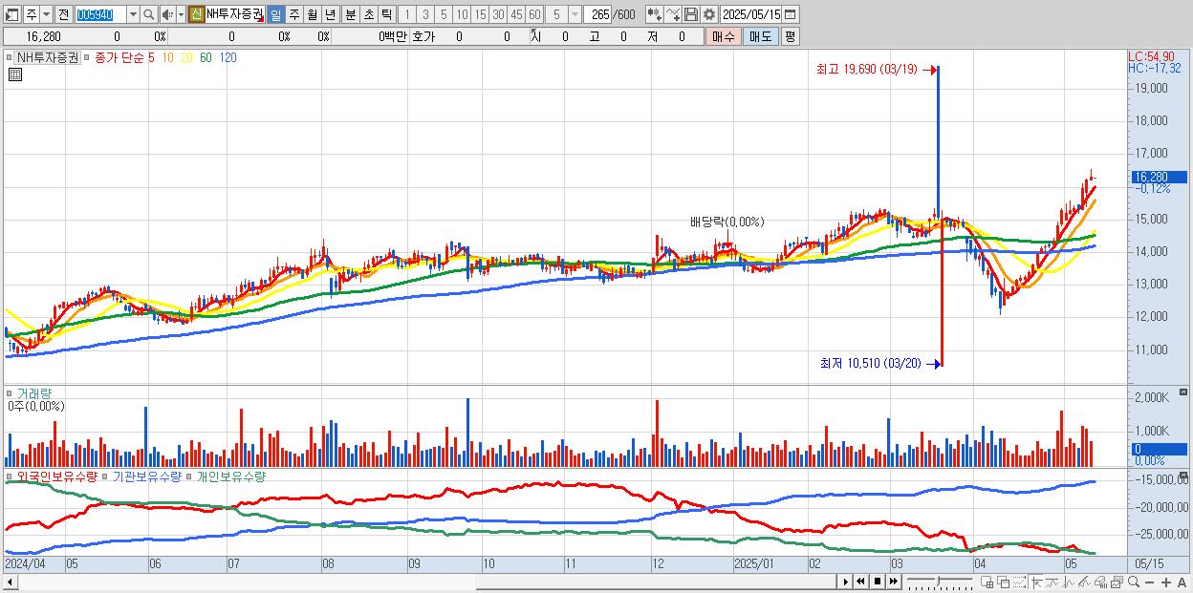Click the bottom zoom magnifier icon

1134,582
